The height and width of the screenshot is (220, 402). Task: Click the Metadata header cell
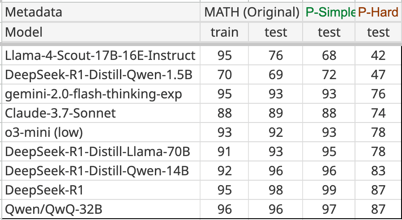click(34, 13)
